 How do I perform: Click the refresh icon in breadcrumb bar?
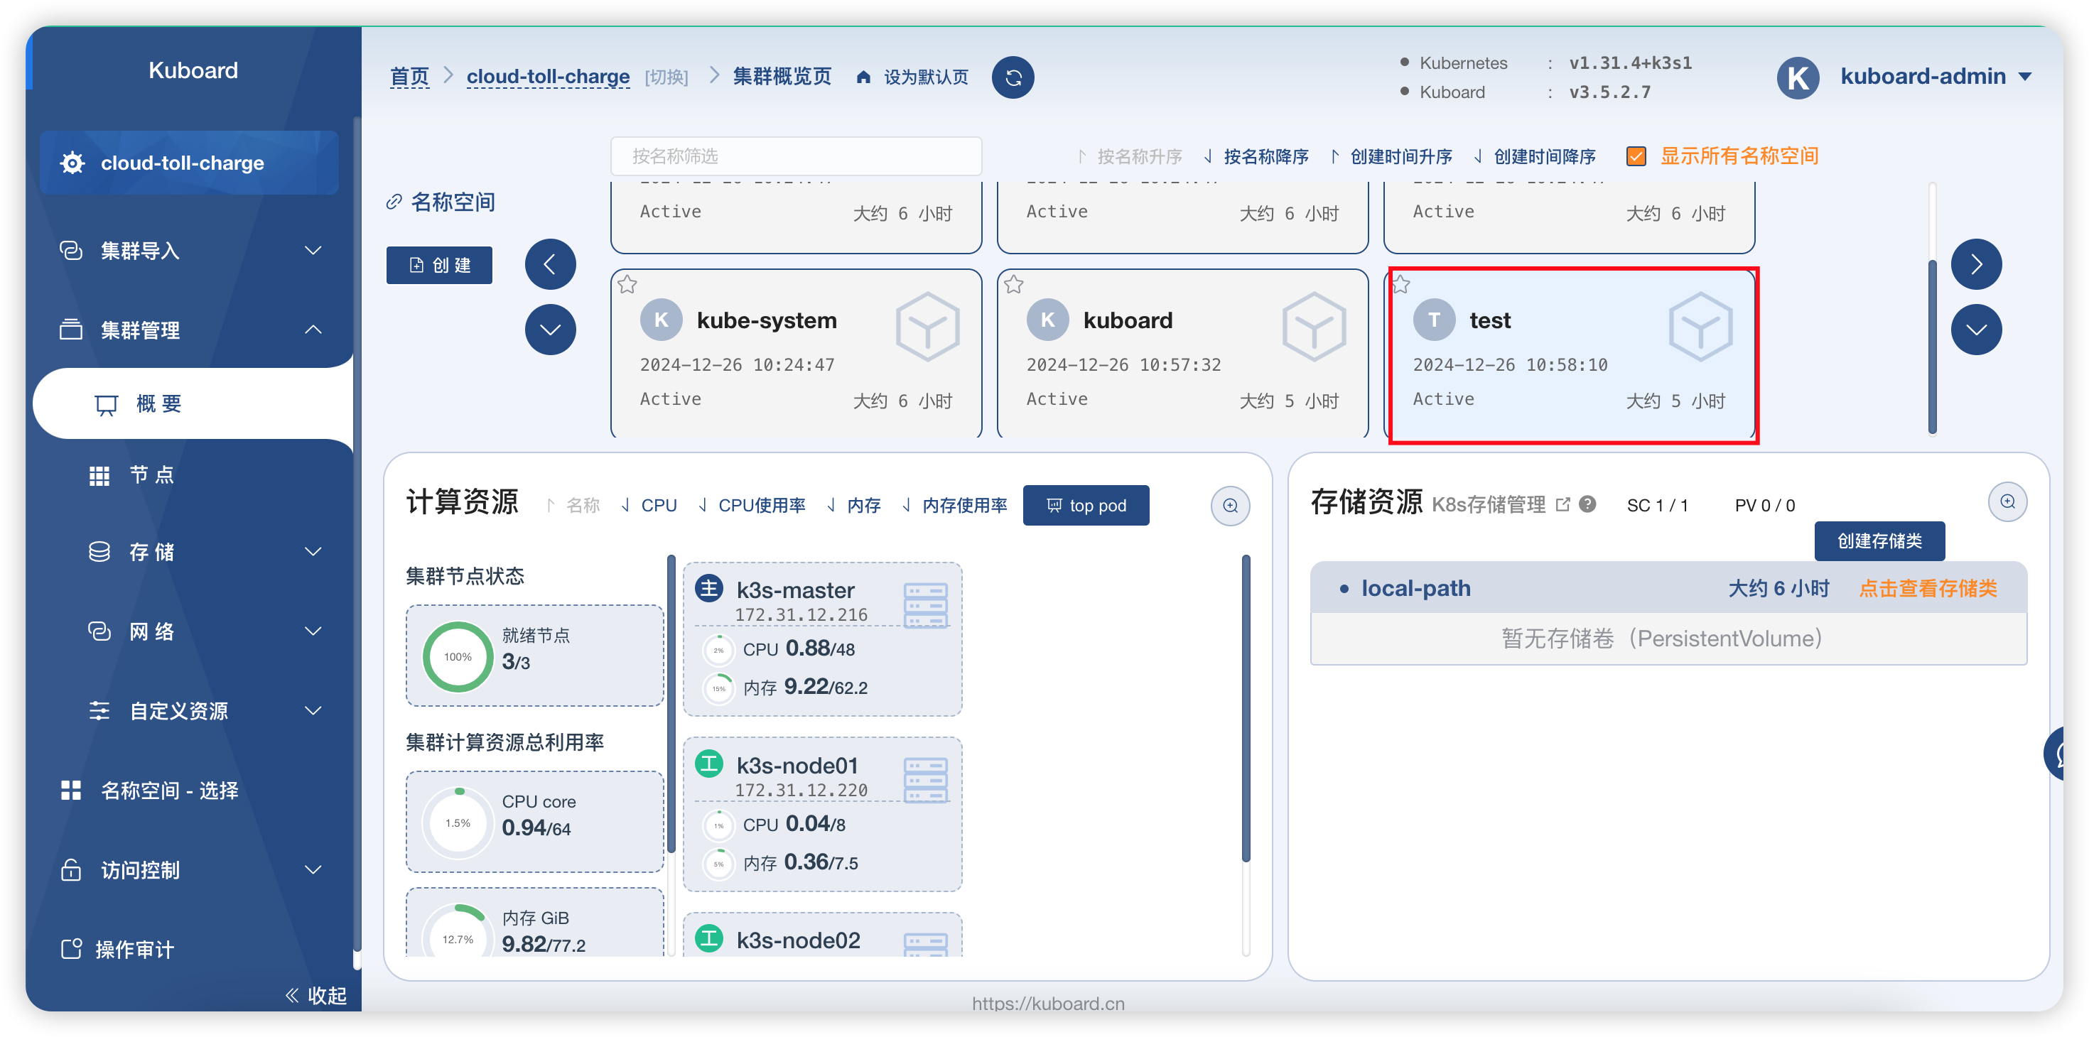coord(1013,77)
